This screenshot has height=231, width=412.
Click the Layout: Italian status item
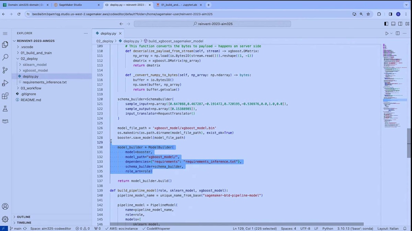click(x=388, y=228)
